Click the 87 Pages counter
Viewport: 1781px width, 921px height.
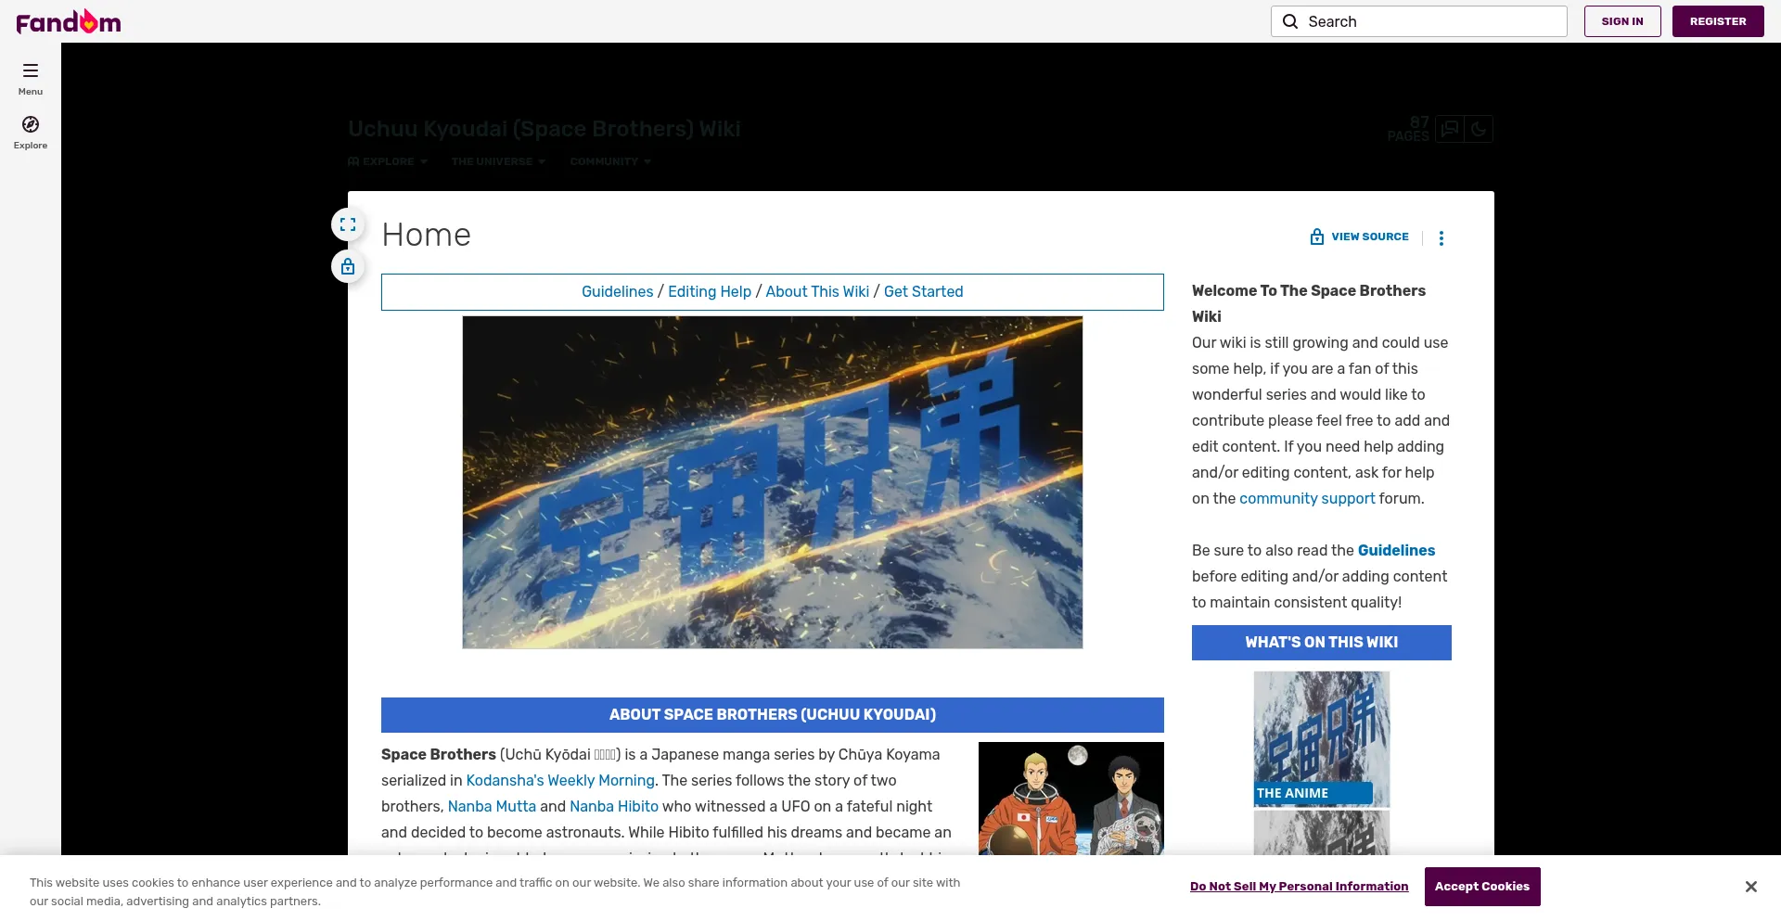coord(1408,129)
